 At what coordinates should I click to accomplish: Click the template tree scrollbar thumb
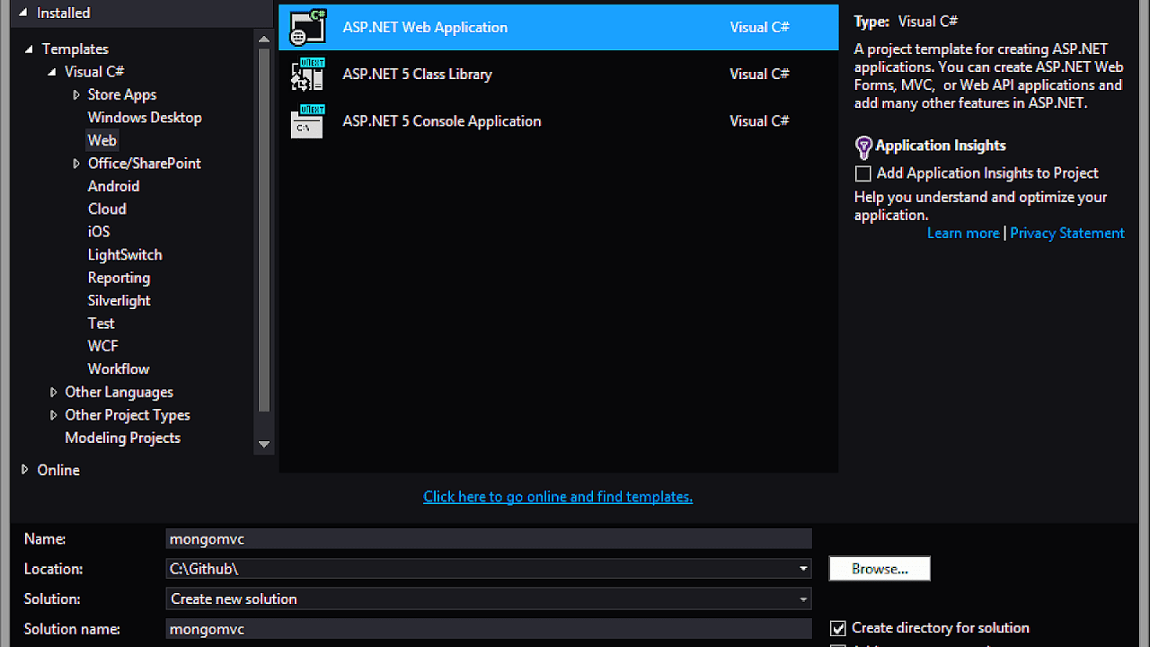(x=264, y=229)
